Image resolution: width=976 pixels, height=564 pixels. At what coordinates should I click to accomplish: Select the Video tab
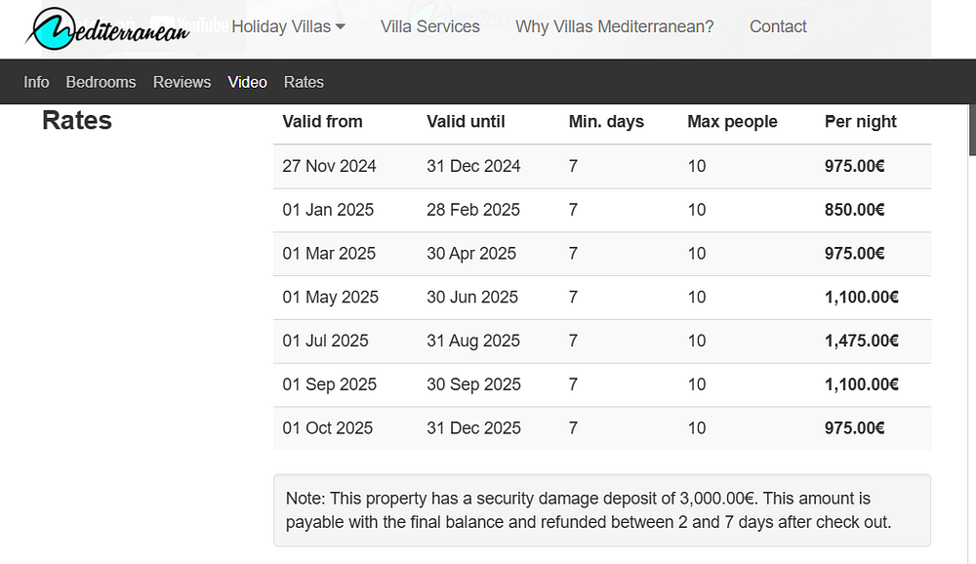click(247, 82)
